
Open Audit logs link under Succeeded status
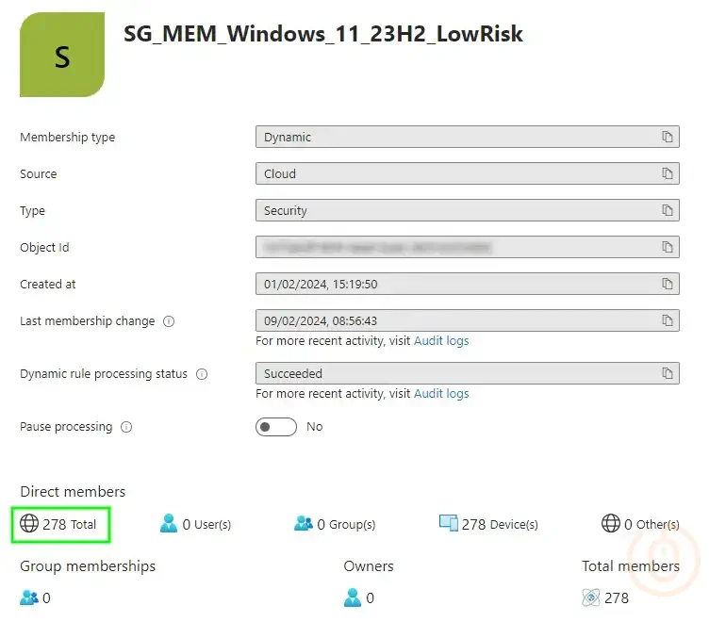[441, 394]
